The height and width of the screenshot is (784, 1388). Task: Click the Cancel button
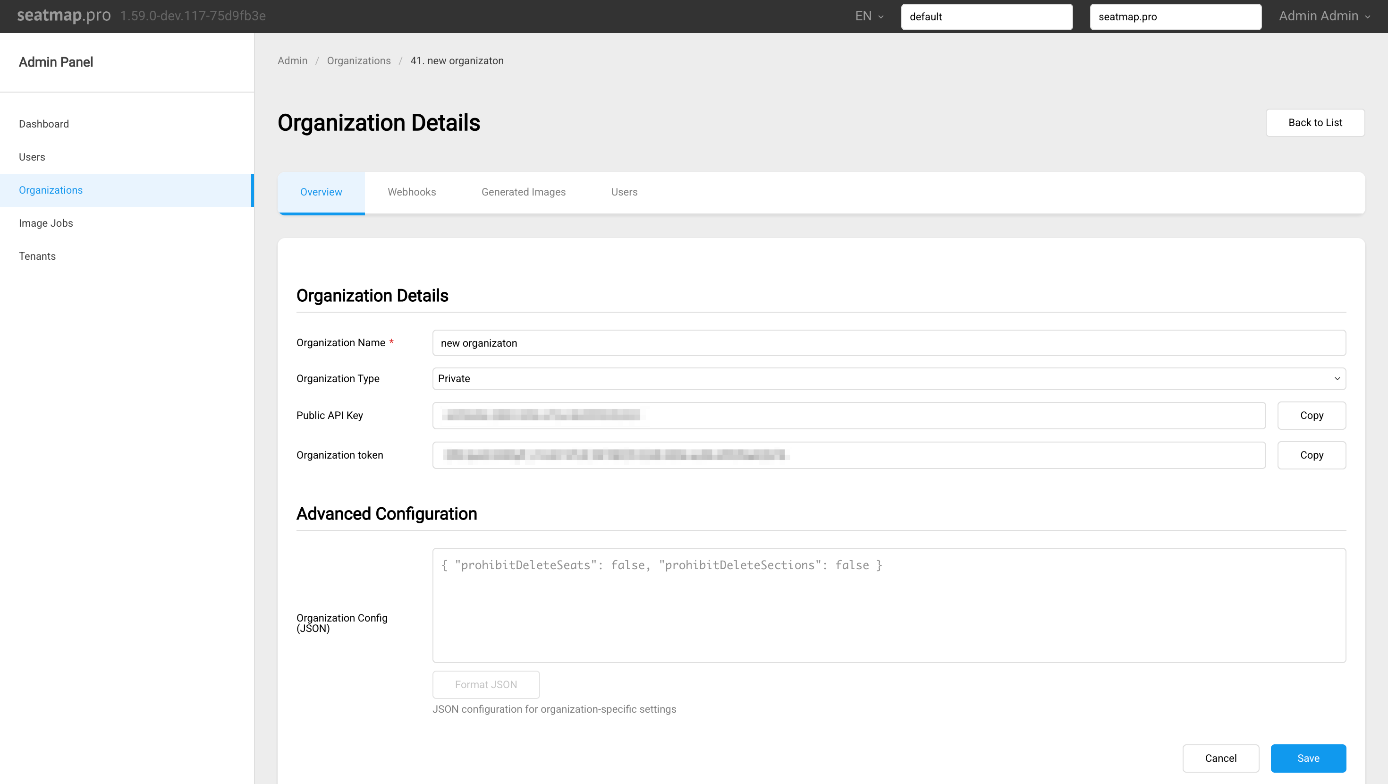point(1220,758)
